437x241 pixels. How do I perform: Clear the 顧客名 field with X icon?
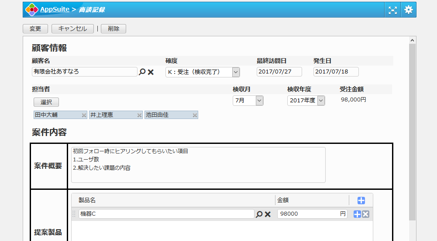[x=151, y=72]
